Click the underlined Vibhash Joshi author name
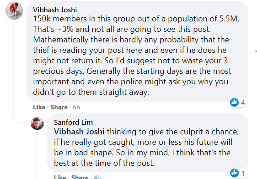The width and height of the screenshot is (257, 179). (55, 10)
